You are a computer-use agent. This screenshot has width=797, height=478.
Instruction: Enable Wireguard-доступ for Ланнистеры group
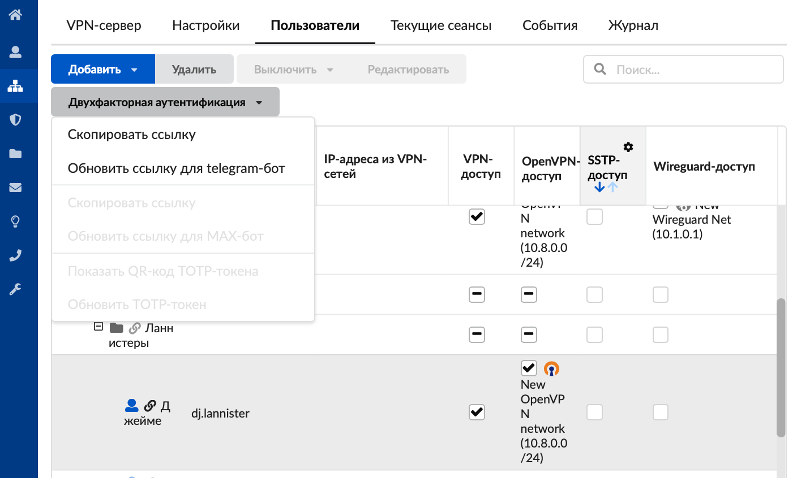coord(660,334)
